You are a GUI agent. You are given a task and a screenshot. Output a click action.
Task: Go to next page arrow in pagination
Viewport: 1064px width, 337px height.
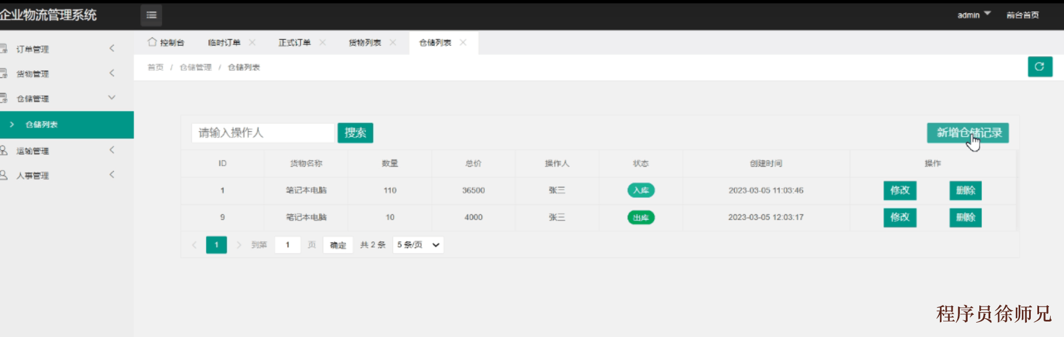(239, 245)
